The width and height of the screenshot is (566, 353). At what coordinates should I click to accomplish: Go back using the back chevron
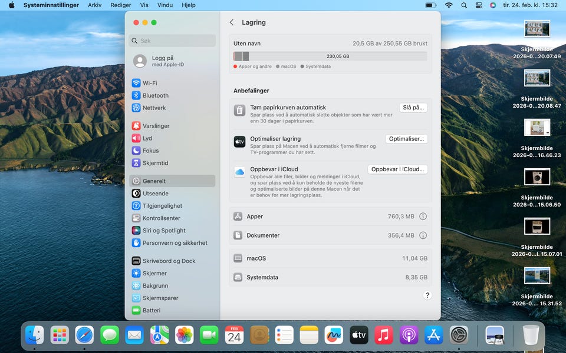tap(232, 22)
